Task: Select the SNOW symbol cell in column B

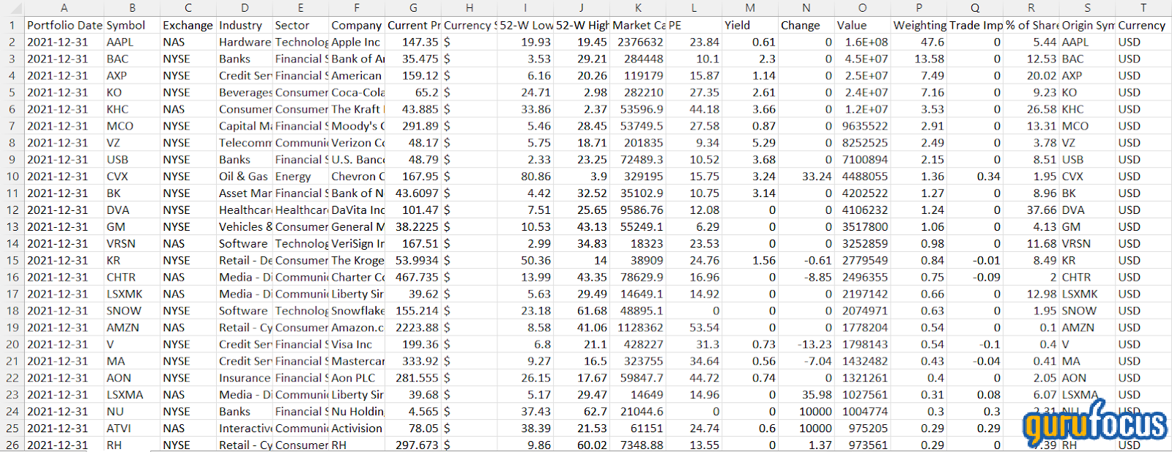Action: click(132, 311)
